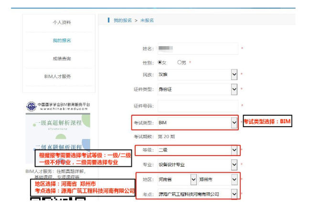
Task: Open the city dropdown showing 郑州市
Action: [218, 179]
